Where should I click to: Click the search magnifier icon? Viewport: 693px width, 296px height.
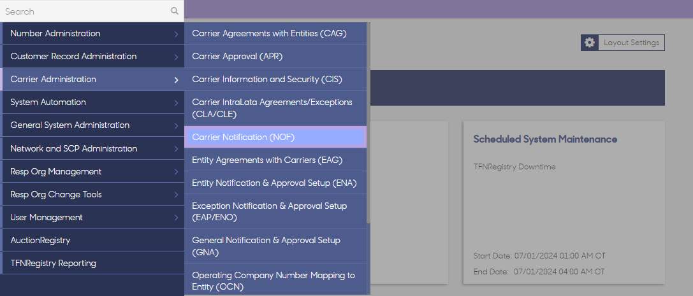[x=175, y=11]
